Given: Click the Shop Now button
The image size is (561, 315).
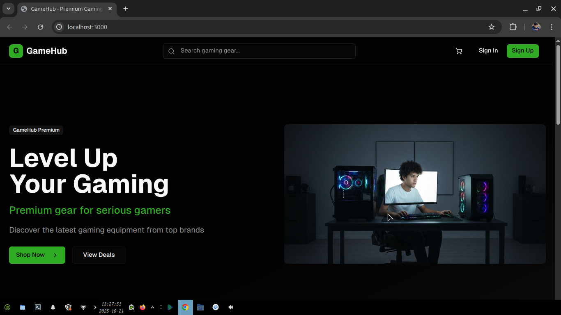Looking at the screenshot, I should (x=37, y=255).
